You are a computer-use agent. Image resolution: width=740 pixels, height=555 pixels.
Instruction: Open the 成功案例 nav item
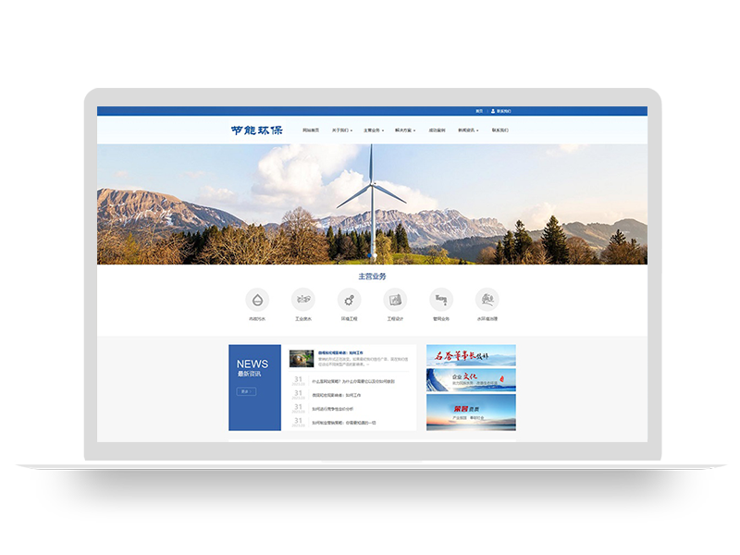(437, 130)
